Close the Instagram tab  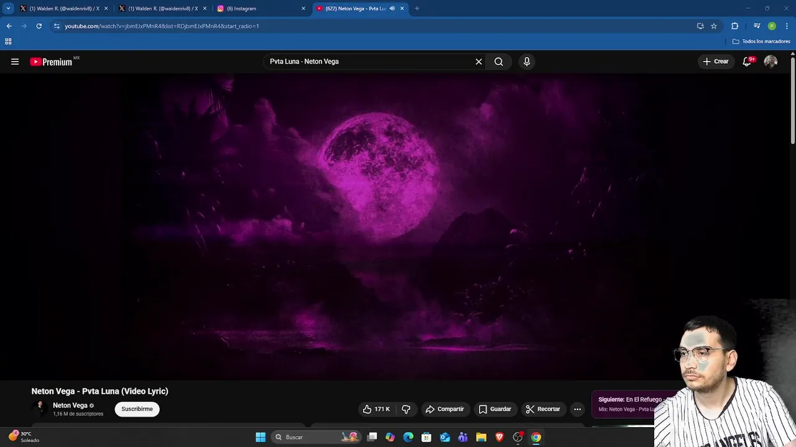[x=303, y=9]
